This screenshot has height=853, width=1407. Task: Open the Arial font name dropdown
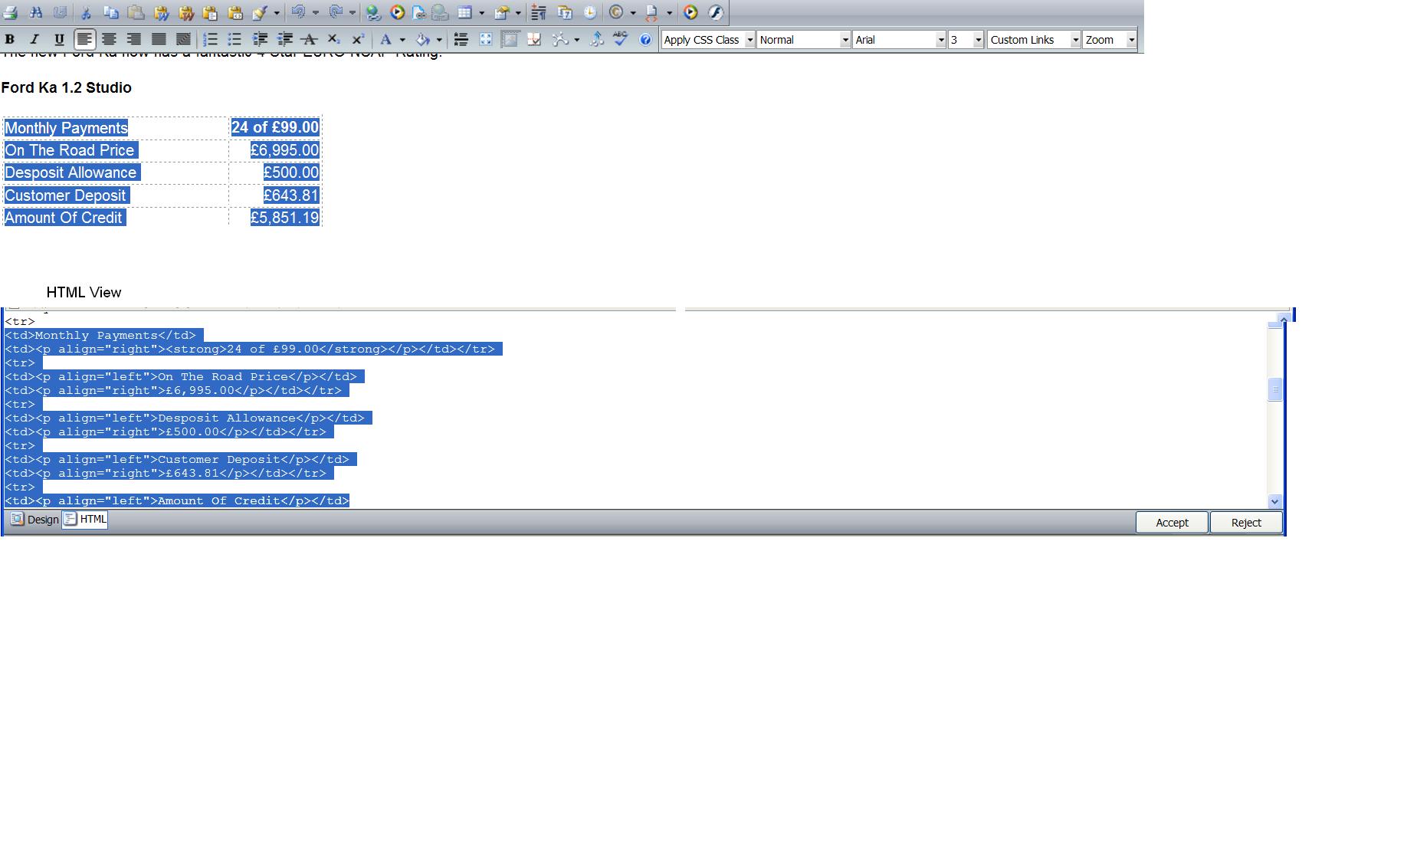pyautogui.click(x=900, y=40)
